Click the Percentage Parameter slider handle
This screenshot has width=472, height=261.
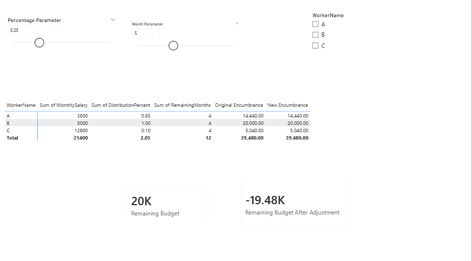pos(39,43)
